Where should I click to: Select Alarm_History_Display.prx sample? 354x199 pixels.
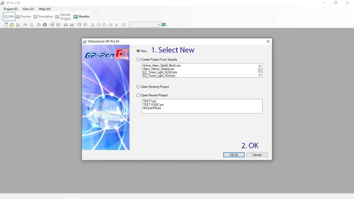pos(159,69)
